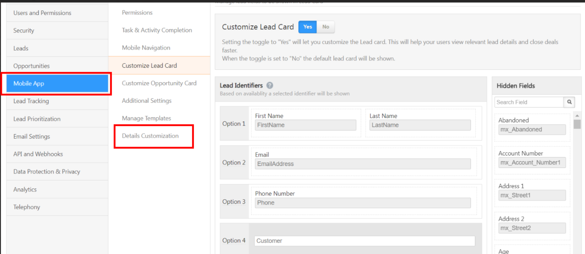Open Users and Permissions settings
The width and height of the screenshot is (585, 254).
[42, 13]
